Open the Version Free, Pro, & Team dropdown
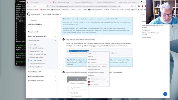Viewport: 178px width, 100px height. (x=52, y=14)
